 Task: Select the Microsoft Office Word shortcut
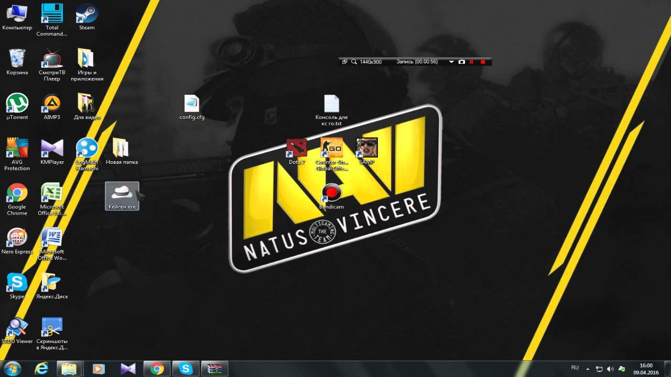(51, 245)
